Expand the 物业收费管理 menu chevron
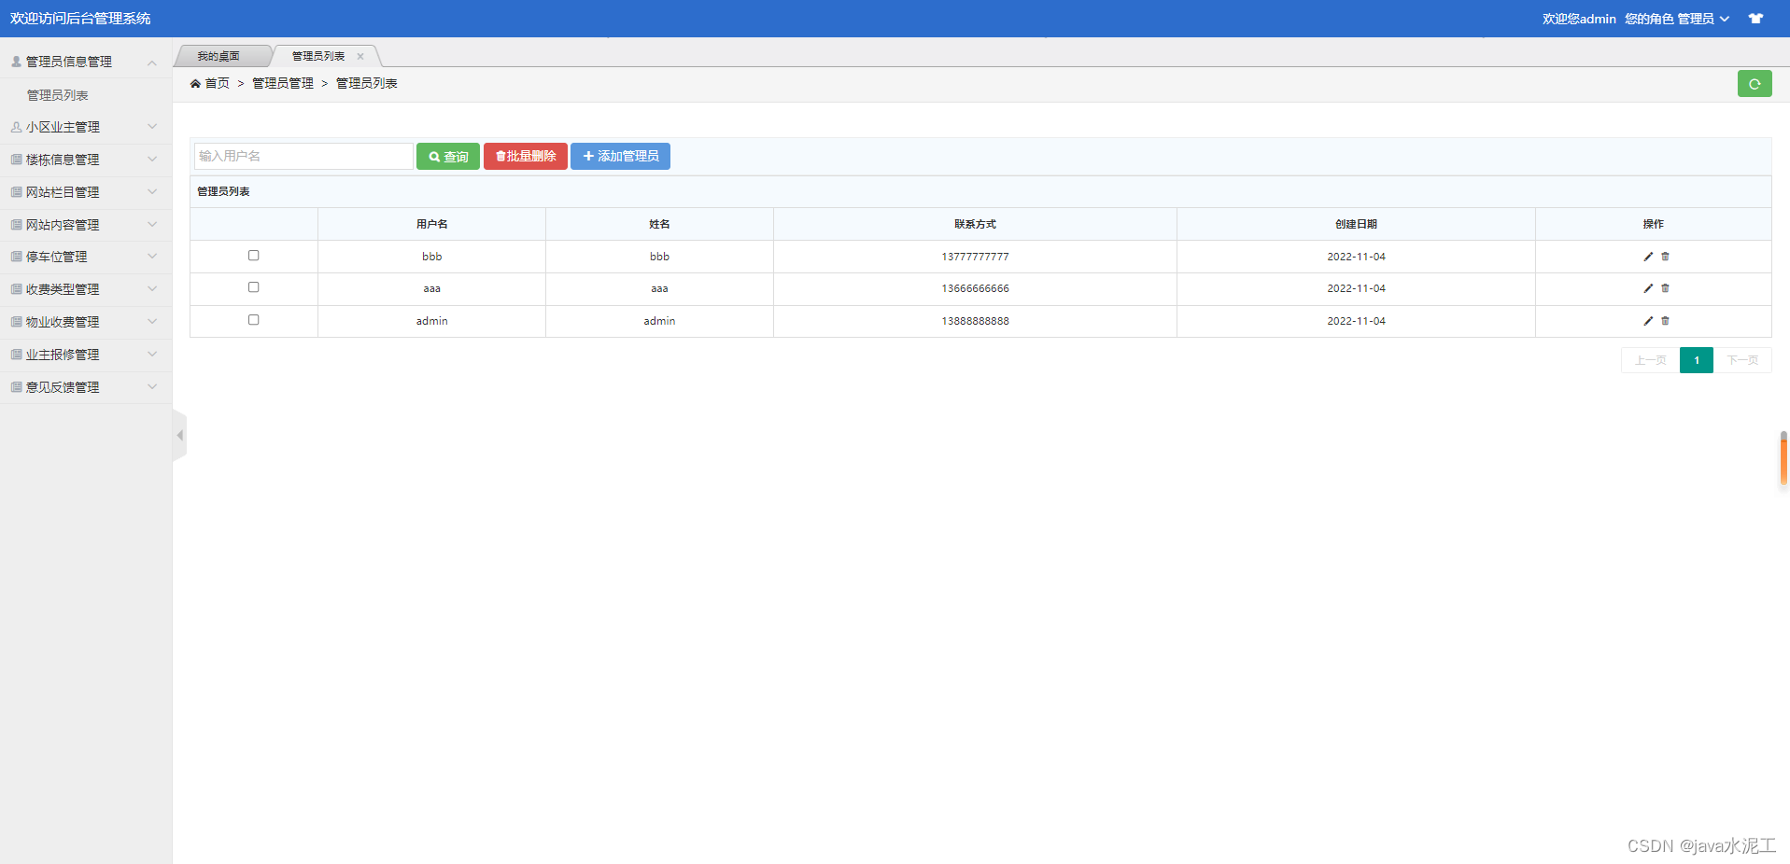1790x864 pixels. [152, 322]
